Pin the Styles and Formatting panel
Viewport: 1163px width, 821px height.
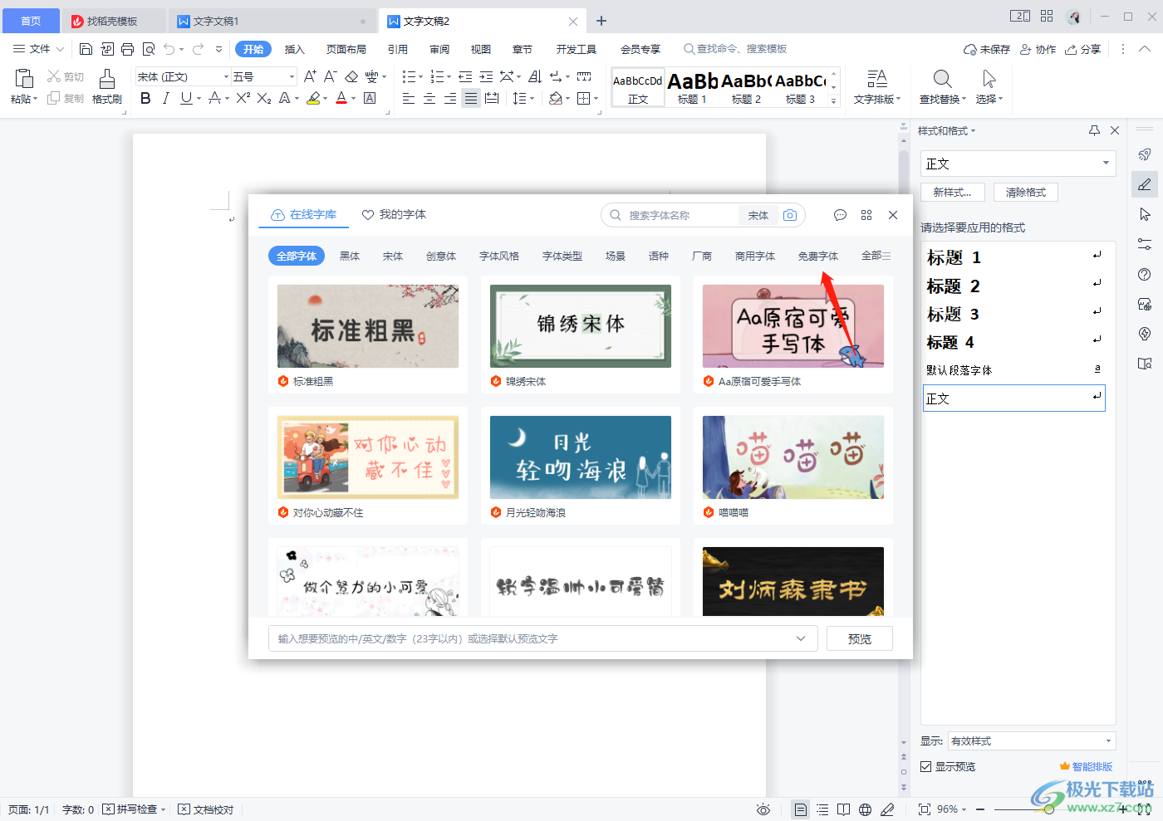coord(1094,130)
